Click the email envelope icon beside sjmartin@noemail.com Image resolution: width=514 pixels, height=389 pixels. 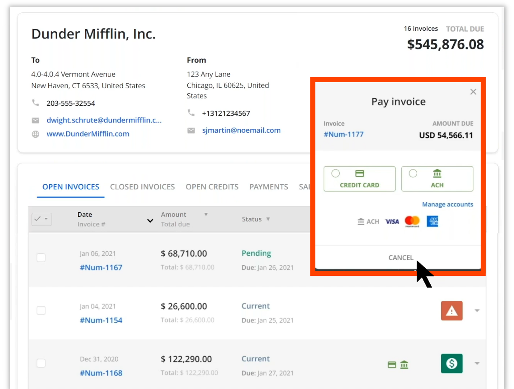(191, 130)
